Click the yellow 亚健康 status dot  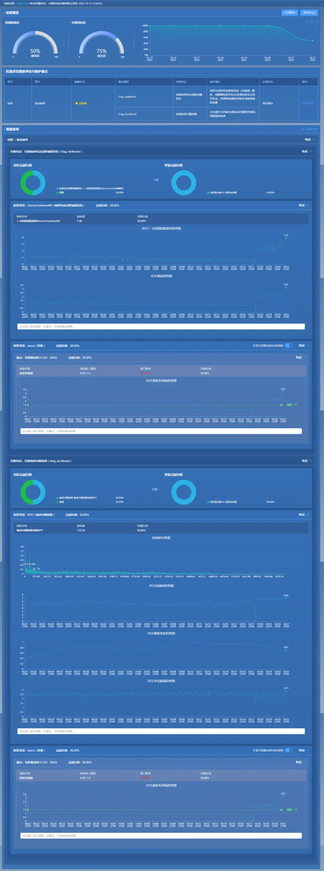(76, 103)
